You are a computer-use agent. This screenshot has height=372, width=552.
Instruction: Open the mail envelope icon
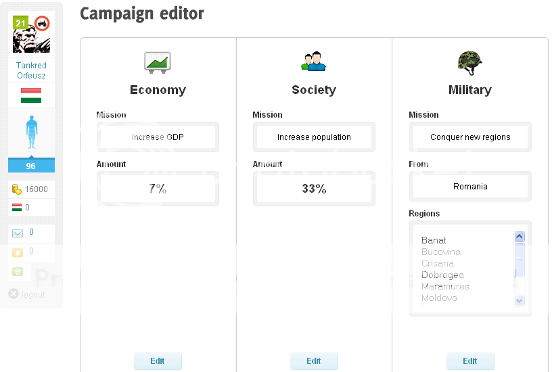[x=18, y=233]
